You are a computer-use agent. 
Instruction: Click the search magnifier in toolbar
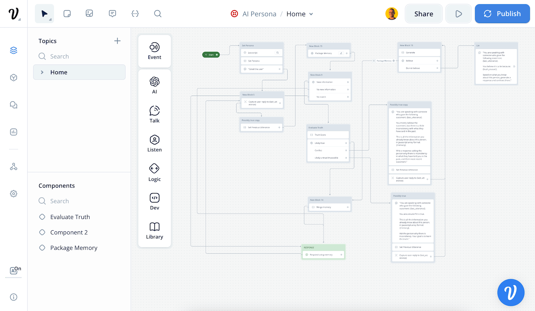(x=158, y=14)
